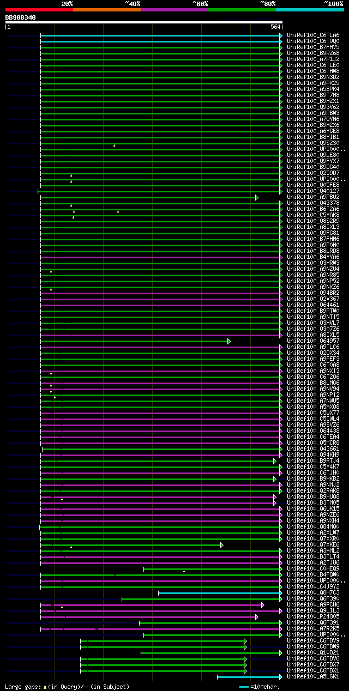Select the UniRef100_A5LGK1 label
349x691 pixels.
(313, 676)
